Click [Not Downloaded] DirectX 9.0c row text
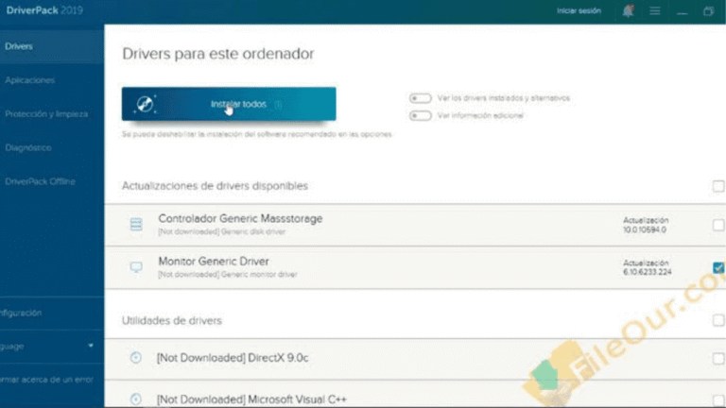The image size is (726, 408). coord(233,358)
